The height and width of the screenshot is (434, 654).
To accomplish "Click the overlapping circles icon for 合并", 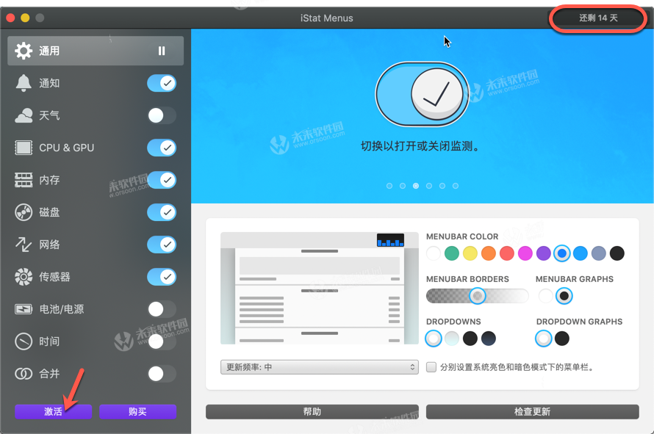I will (x=24, y=374).
